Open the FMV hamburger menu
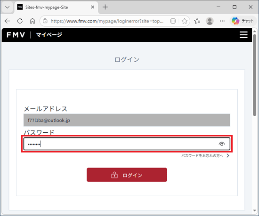The width and height of the screenshot is (259, 216). (243, 35)
